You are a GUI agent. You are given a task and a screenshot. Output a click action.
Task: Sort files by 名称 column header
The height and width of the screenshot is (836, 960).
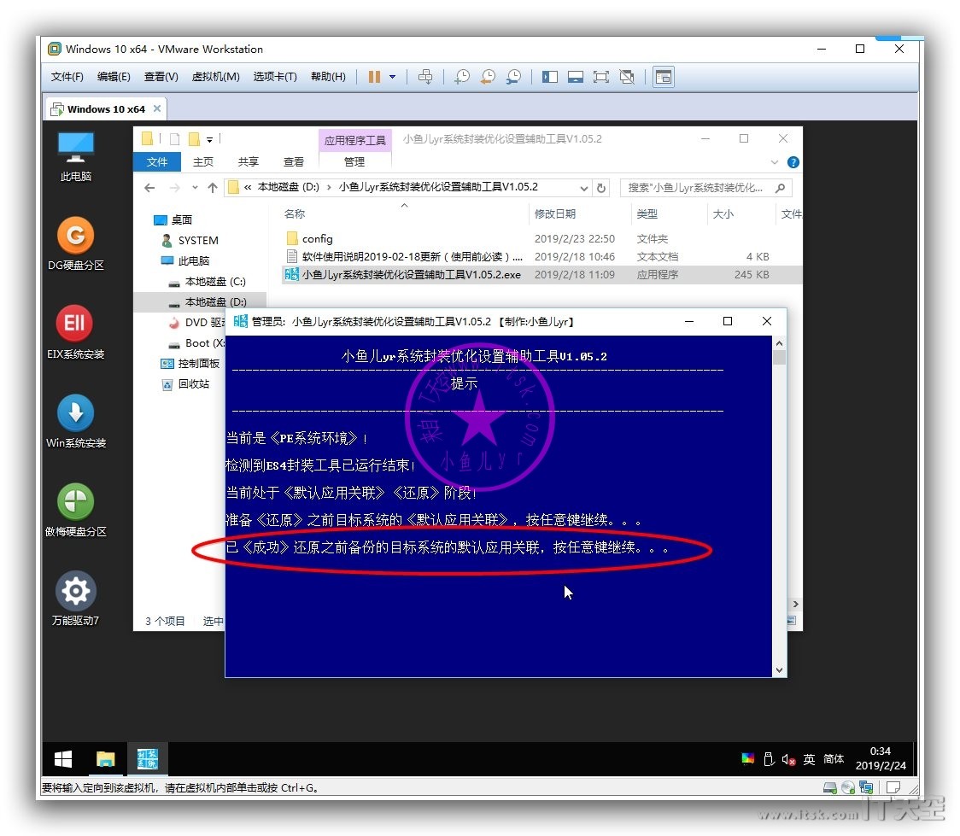(x=295, y=213)
